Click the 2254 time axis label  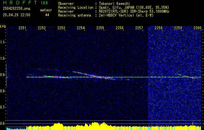[81, 28]
